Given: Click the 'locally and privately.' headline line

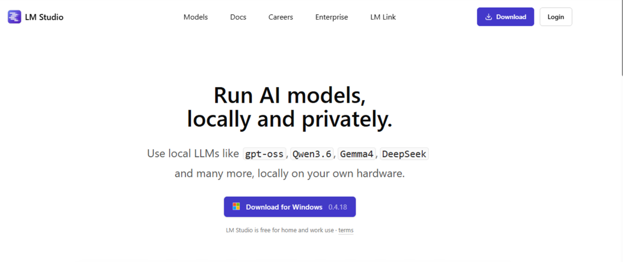Looking at the screenshot, I should (x=290, y=119).
